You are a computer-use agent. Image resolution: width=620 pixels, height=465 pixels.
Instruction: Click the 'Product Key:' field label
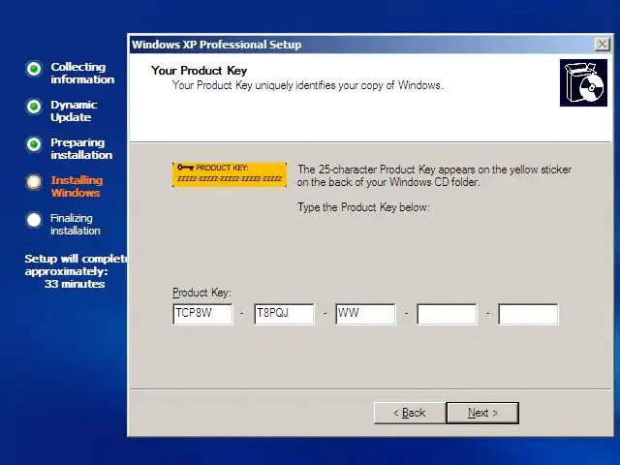(201, 293)
